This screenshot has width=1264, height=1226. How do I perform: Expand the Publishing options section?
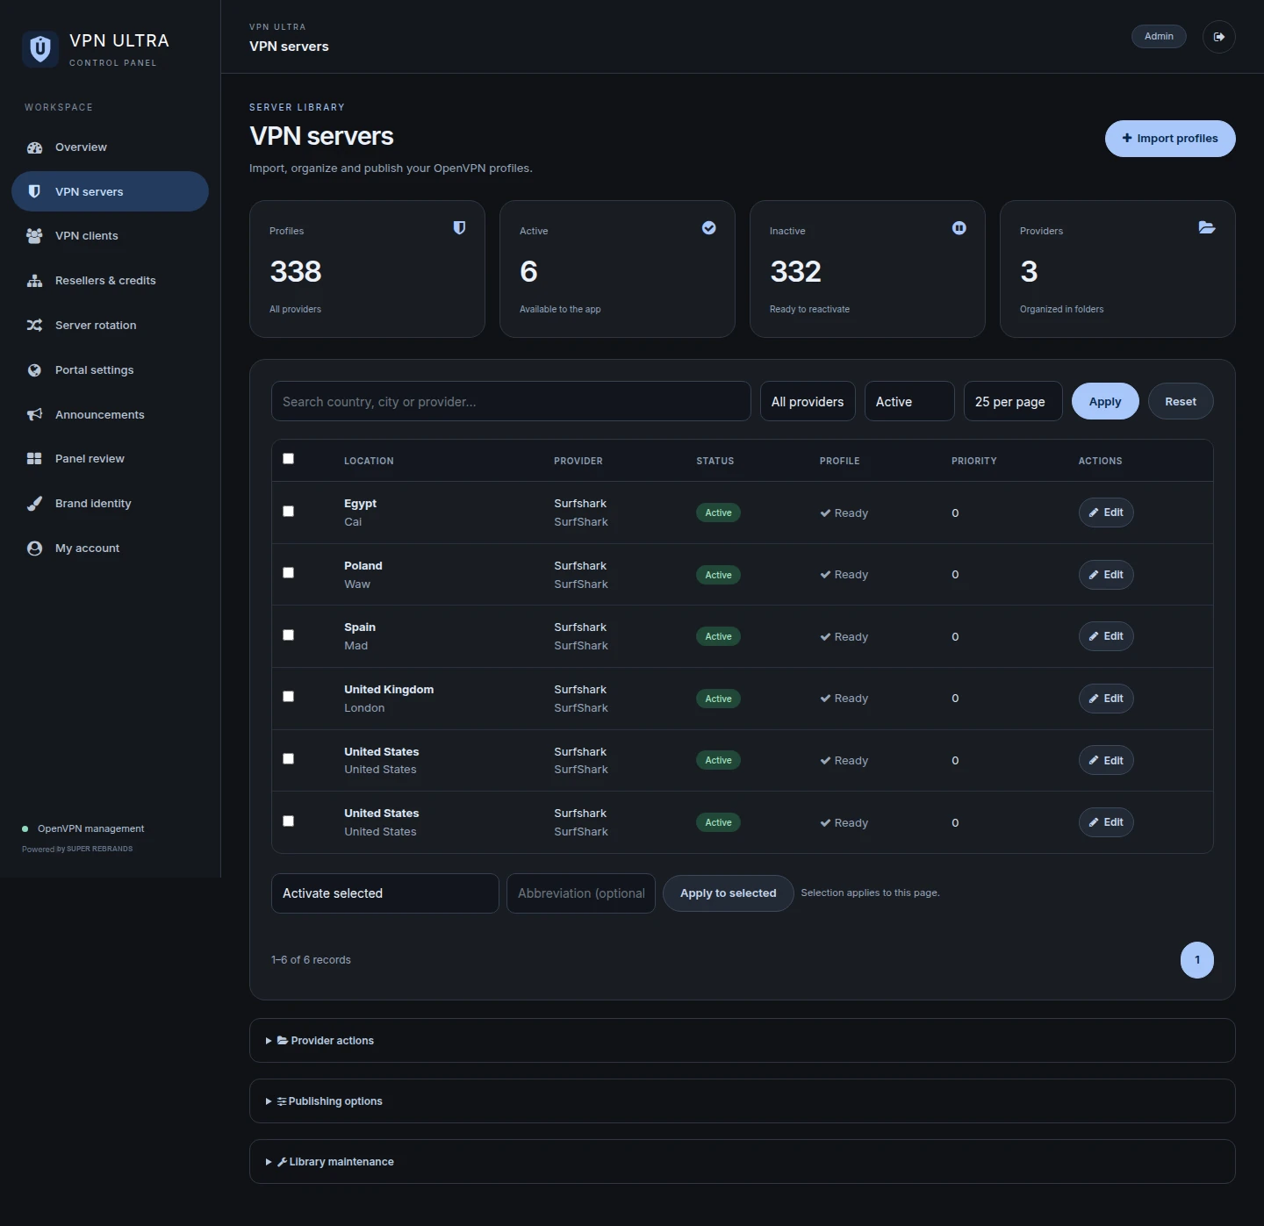click(x=743, y=1101)
